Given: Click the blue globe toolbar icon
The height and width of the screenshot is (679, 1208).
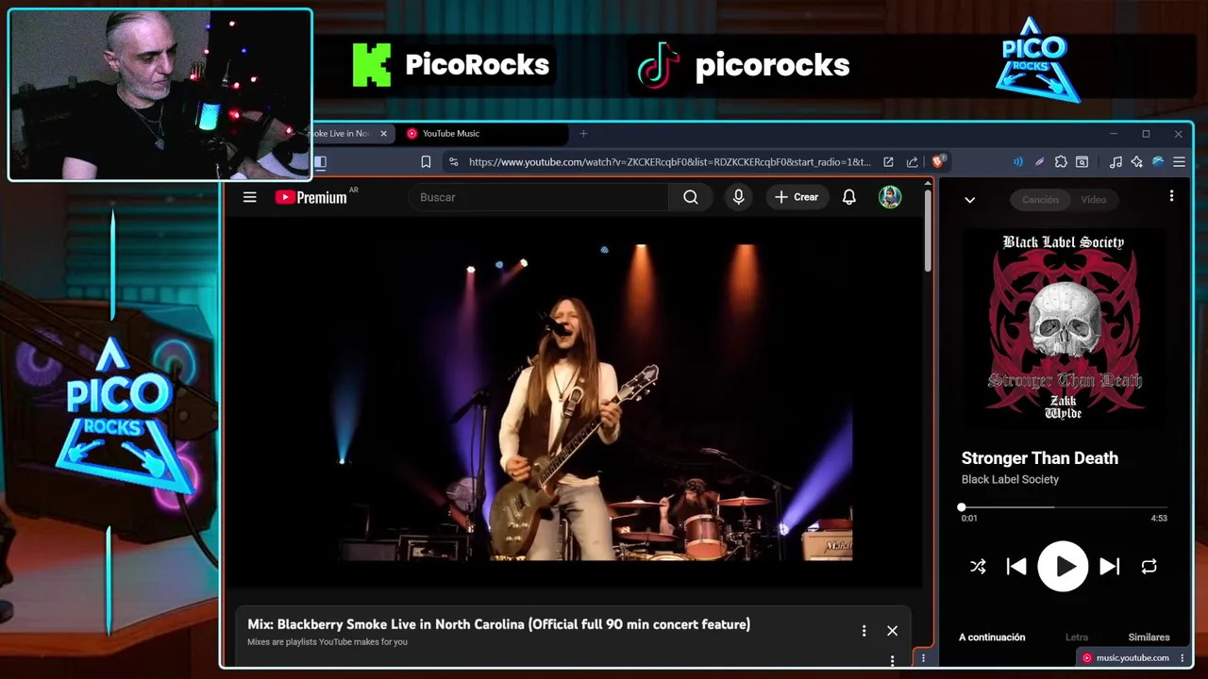Looking at the screenshot, I should tap(1158, 162).
